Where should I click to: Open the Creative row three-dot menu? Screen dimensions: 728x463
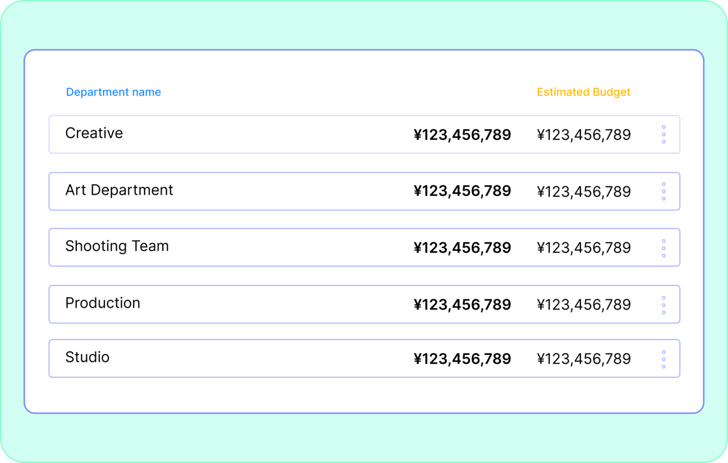(663, 134)
